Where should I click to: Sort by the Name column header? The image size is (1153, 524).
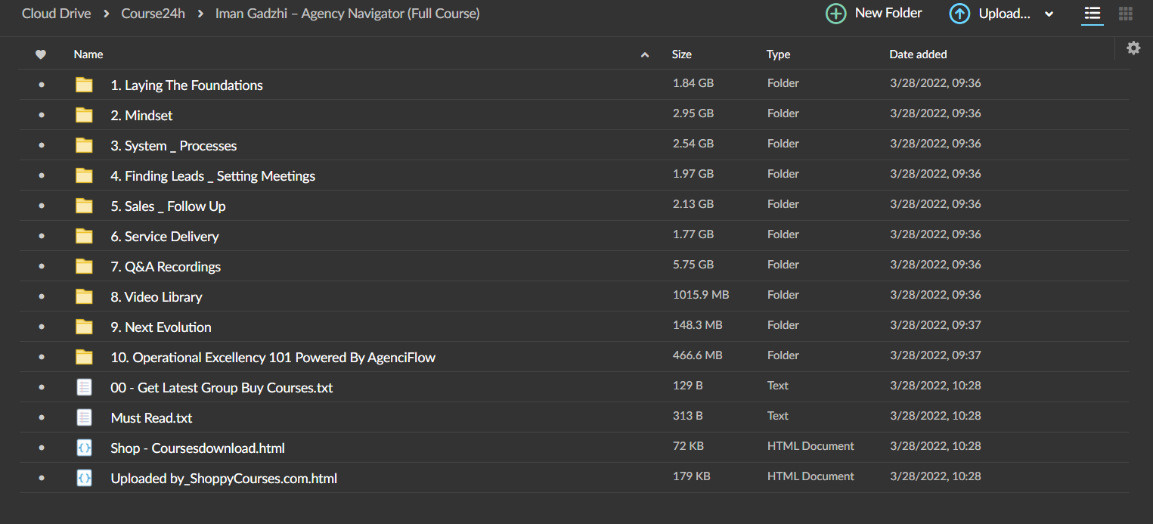tap(88, 54)
